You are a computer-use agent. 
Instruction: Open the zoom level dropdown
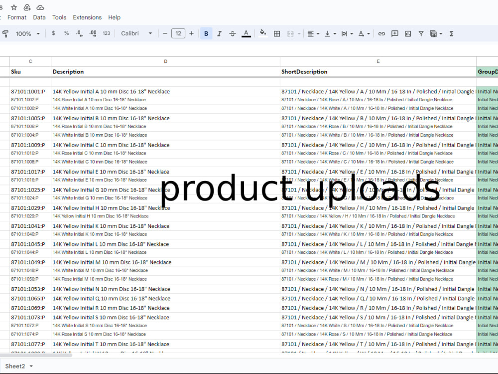click(x=27, y=34)
